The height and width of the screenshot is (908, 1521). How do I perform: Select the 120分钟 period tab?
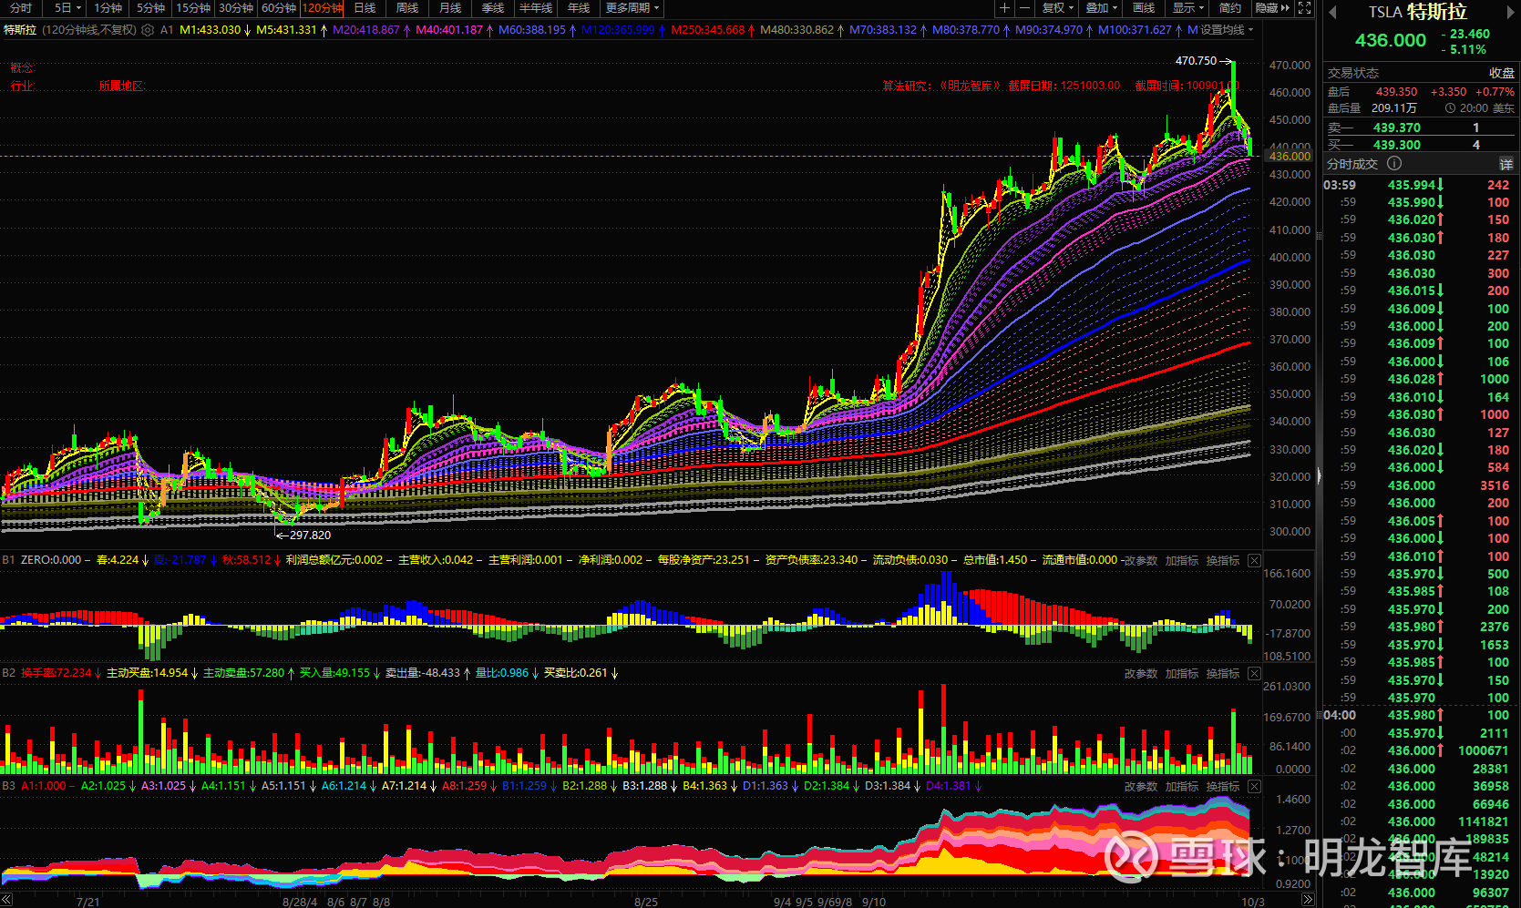[323, 8]
